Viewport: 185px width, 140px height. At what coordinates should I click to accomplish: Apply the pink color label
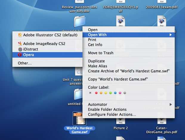120,93
